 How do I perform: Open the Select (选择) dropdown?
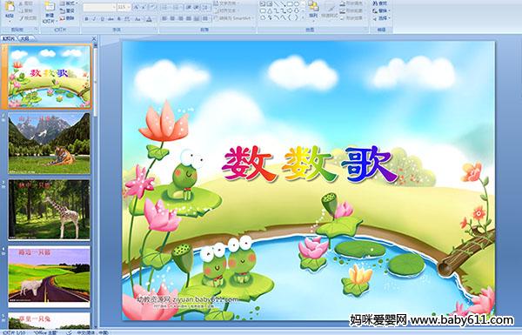pos(381,18)
